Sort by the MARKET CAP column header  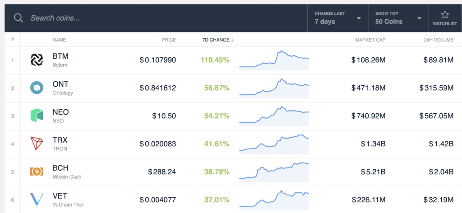tap(370, 40)
